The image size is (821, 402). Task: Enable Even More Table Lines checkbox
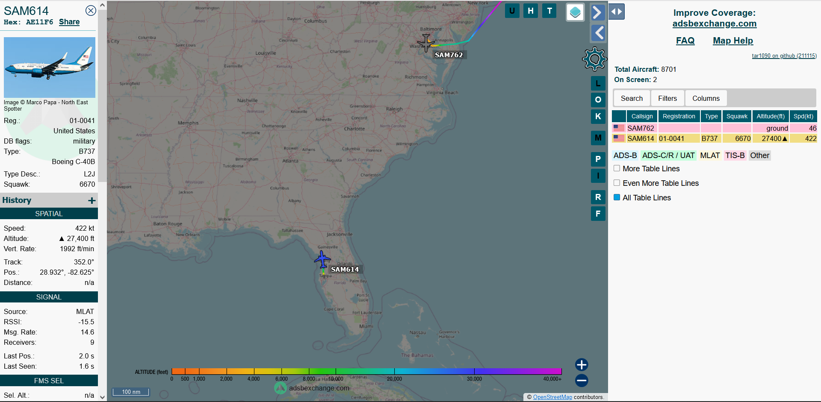tap(617, 183)
